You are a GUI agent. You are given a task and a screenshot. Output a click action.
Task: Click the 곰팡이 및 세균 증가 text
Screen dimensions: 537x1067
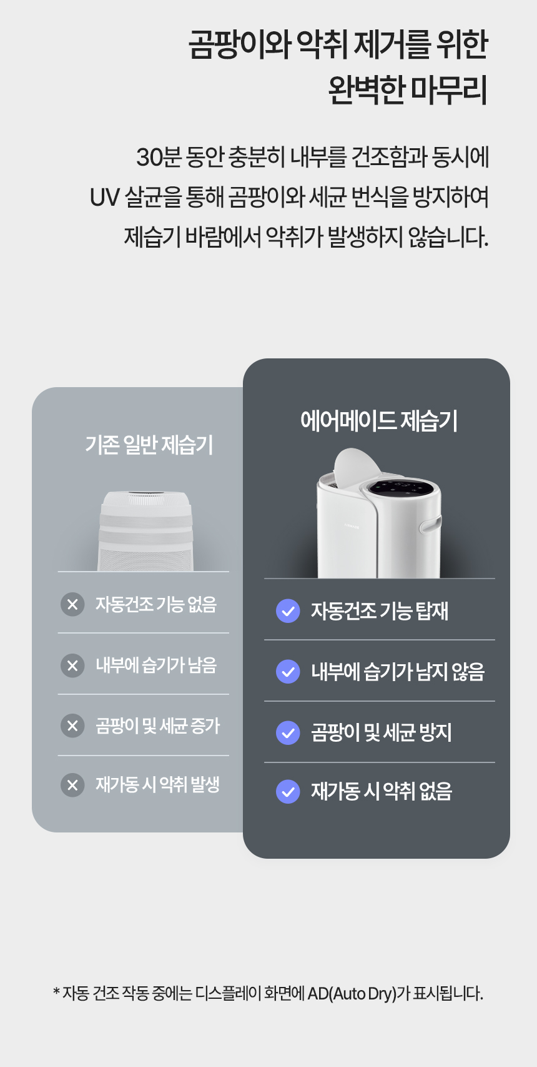pos(157,726)
